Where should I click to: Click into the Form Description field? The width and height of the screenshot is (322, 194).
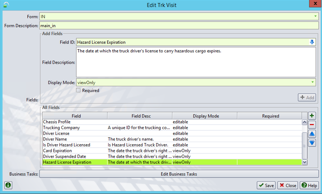tap(178, 25)
